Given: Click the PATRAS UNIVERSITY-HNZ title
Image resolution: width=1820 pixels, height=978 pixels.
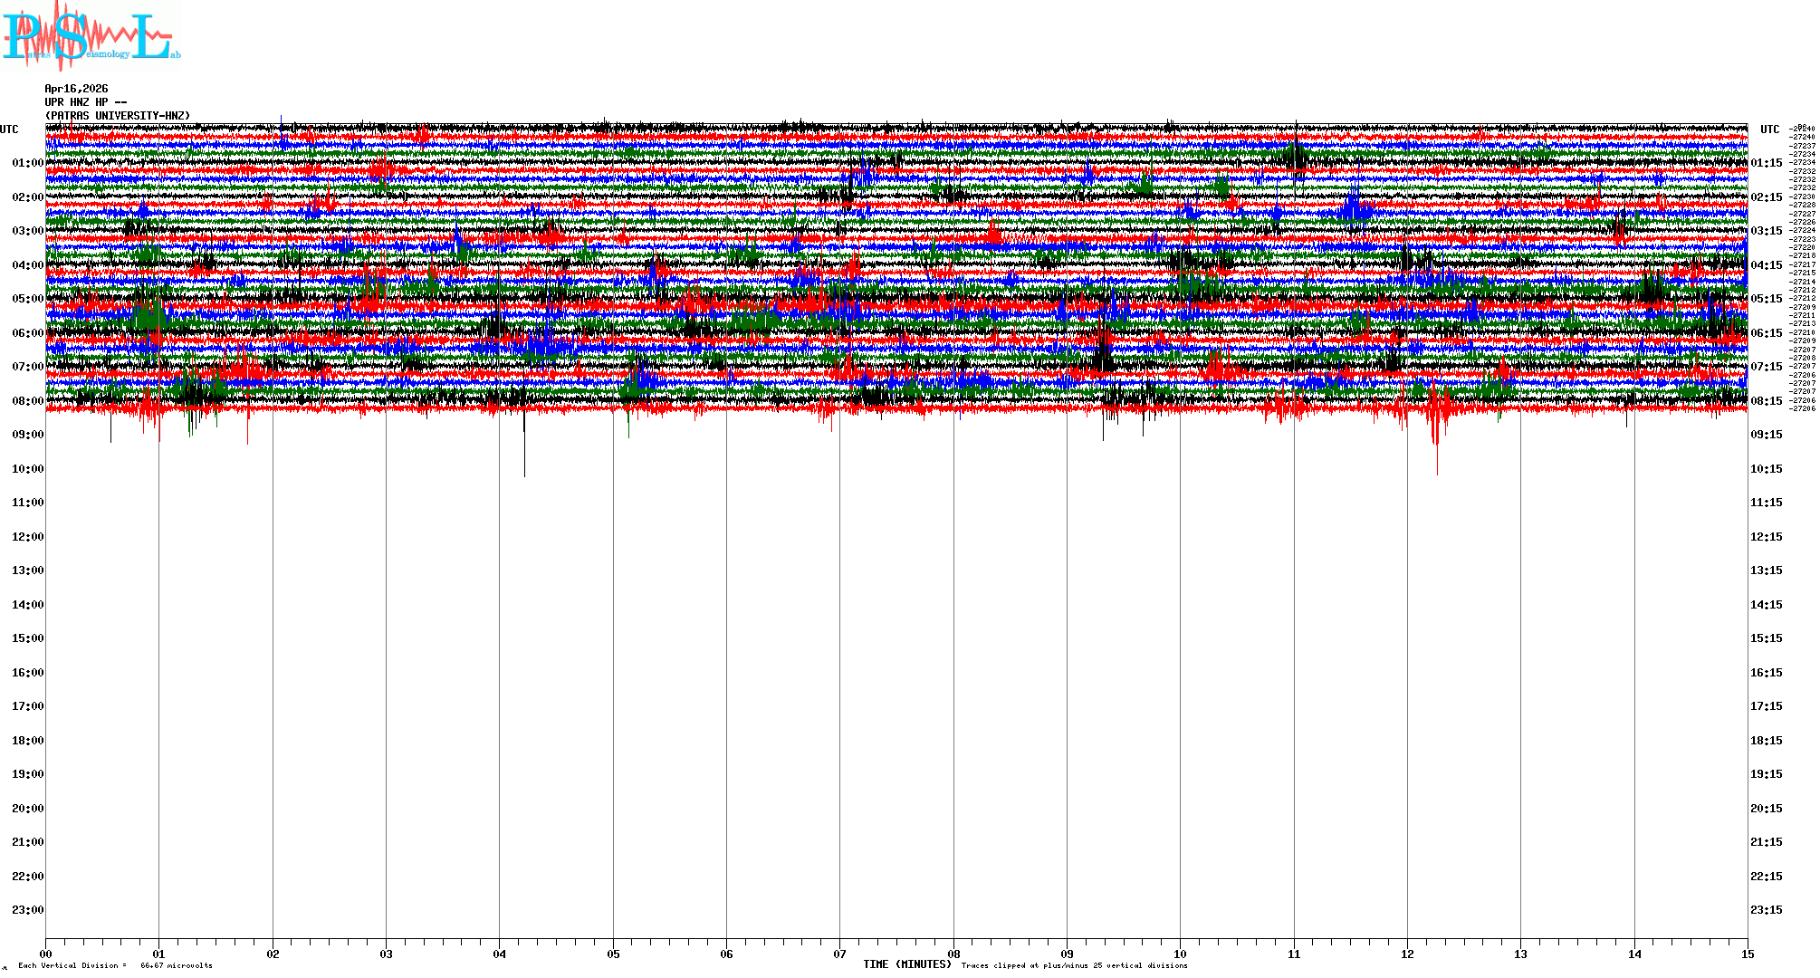Looking at the screenshot, I should (118, 116).
